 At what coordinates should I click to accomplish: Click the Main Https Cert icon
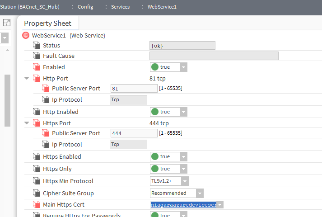click(37, 204)
